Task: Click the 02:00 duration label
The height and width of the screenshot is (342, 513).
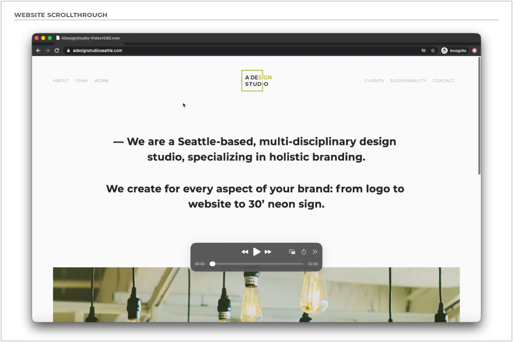Action: (313, 264)
